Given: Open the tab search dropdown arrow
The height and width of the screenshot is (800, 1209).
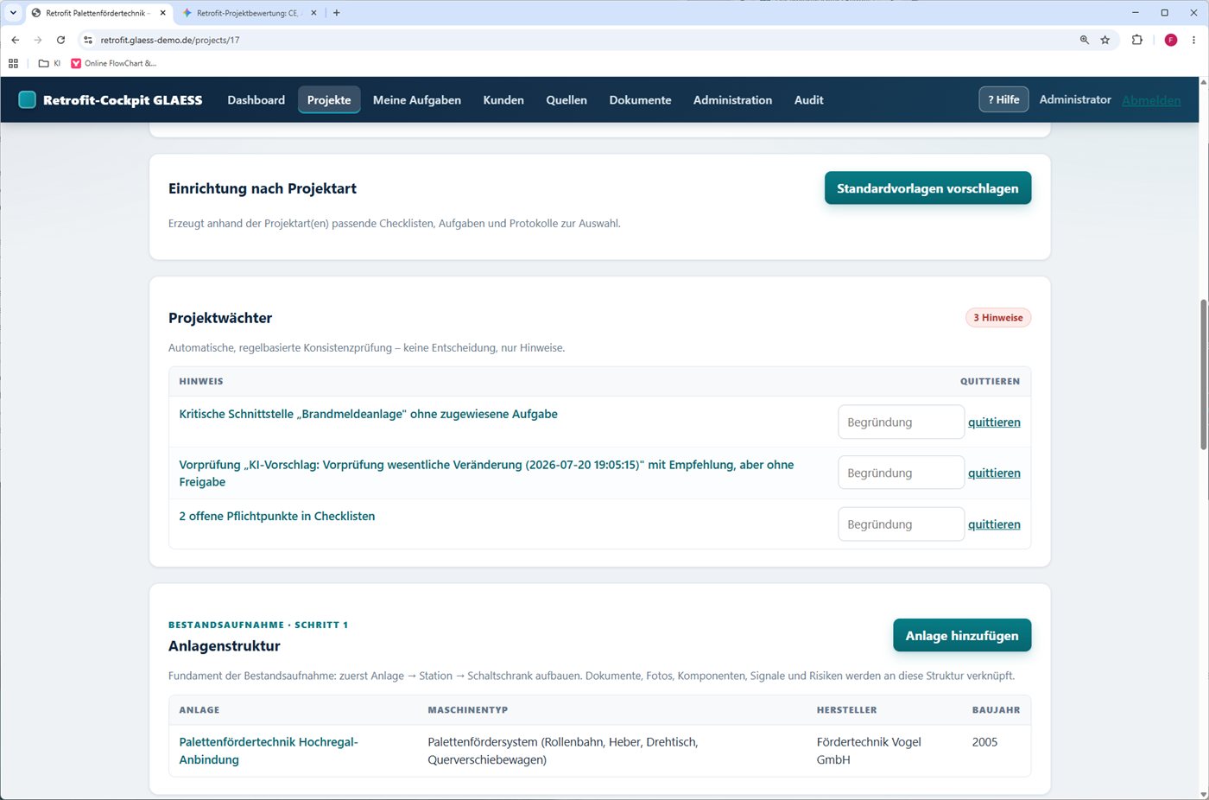Looking at the screenshot, I should click(13, 13).
